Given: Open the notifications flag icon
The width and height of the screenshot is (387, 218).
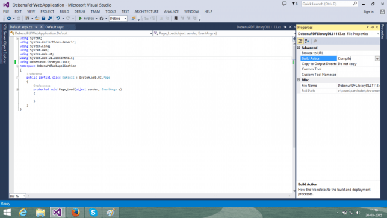Looking at the screenshot, I should [x=294, y=4].
